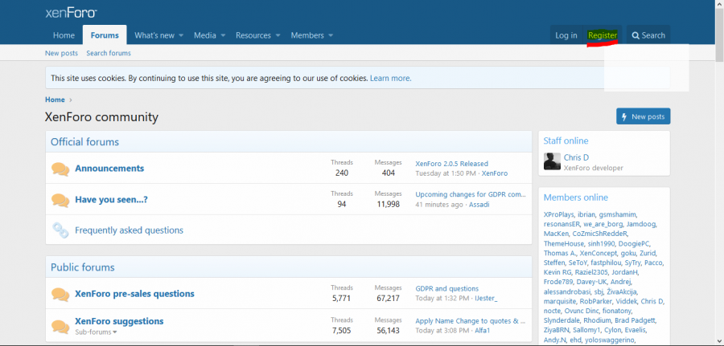Click the 7,505 threads count
This screenshot has height=346, width=724.
342,330
